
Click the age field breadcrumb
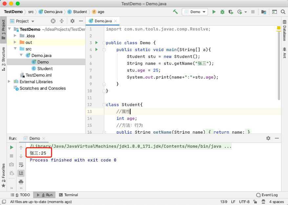point(98,12)
